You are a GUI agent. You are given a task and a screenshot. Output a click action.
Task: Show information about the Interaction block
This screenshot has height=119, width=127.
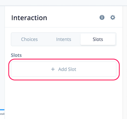[102, 17]
